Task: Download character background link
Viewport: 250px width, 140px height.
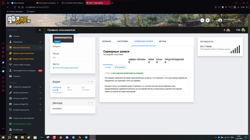Action: [65, 68]
